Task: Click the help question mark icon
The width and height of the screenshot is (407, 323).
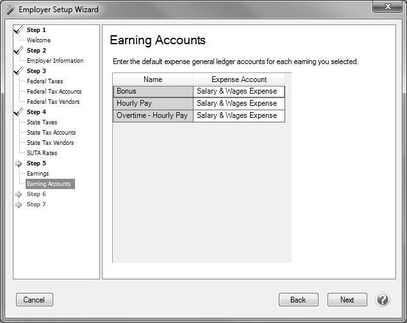Action: (x=383, y=299)
